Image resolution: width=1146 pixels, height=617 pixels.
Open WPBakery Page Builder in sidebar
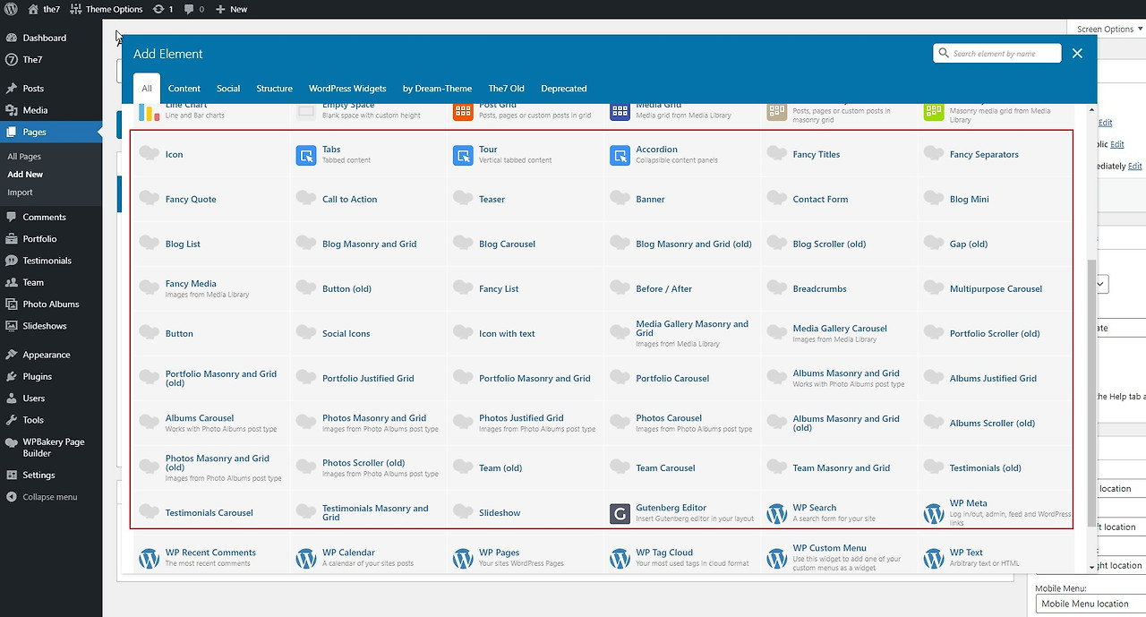pos(51,448)
